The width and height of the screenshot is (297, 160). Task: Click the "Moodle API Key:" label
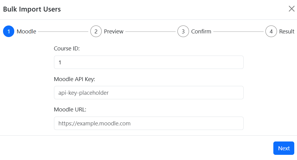pyautogui.click(x=75, y=79)
